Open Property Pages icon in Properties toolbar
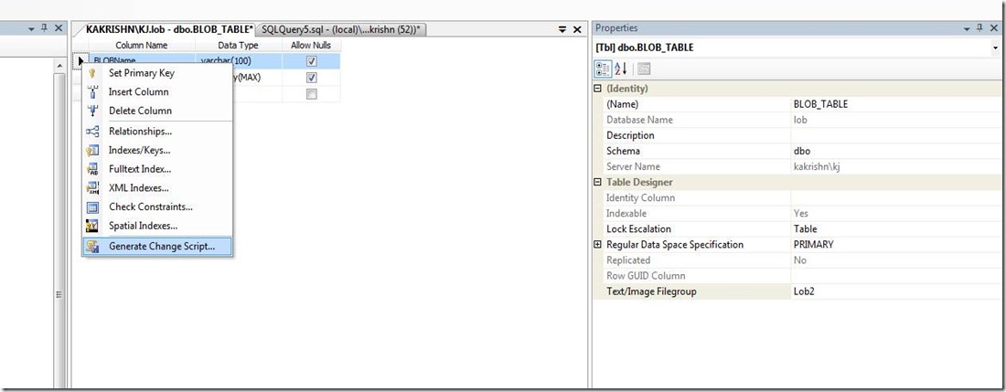 644,69
